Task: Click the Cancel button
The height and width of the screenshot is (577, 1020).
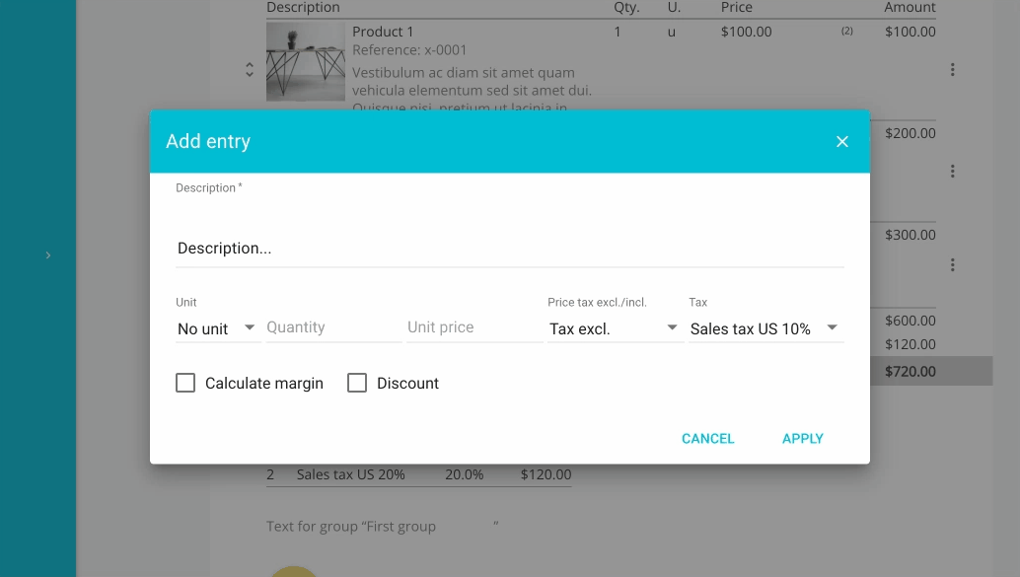Action: 707,439
